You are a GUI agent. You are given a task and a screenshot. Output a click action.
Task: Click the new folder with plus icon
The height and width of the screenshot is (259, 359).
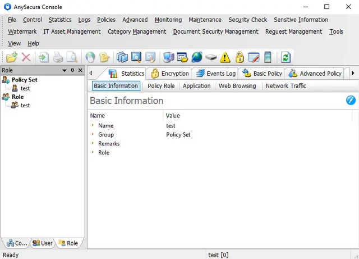click(x=12, y=57)
